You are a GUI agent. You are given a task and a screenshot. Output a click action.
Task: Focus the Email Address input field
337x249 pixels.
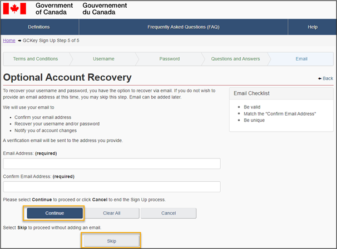[112, 163]
